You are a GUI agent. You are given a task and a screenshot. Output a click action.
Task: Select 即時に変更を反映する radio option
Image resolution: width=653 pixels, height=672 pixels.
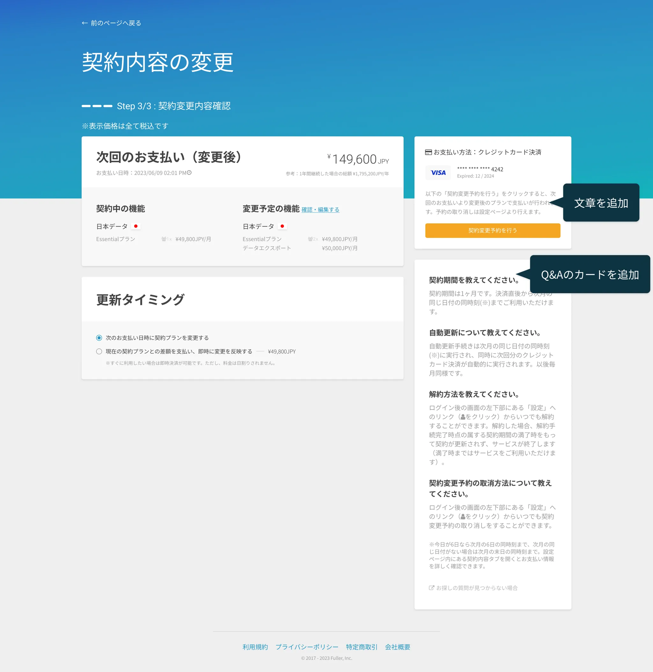tap(99, 351)
